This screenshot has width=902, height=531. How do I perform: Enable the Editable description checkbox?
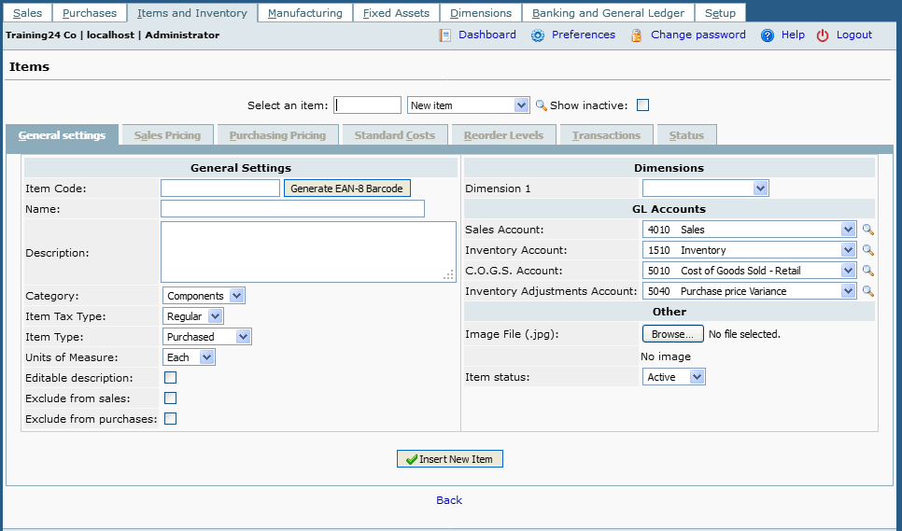(x=171, y=378)
